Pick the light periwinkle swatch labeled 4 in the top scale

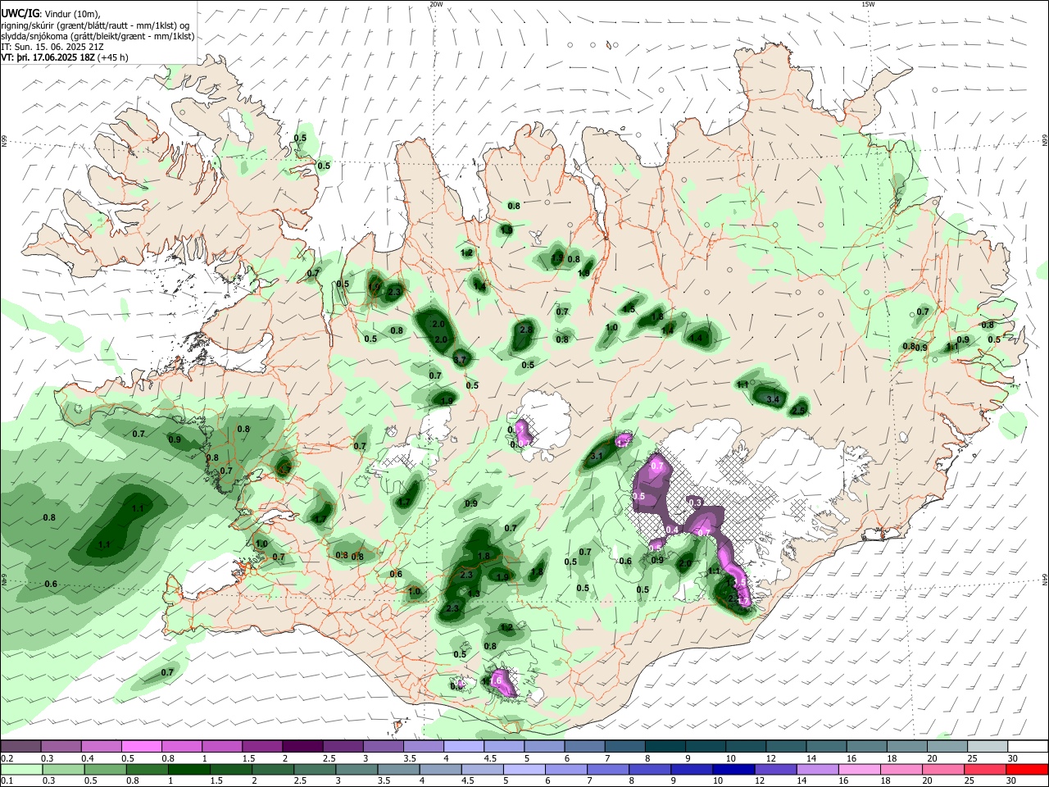pyautogui.click(x=464, y=747)
